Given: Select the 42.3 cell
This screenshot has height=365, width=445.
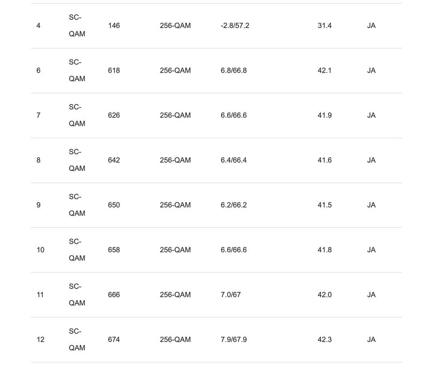Looking at the screenshot, I should tap(324, 340).
